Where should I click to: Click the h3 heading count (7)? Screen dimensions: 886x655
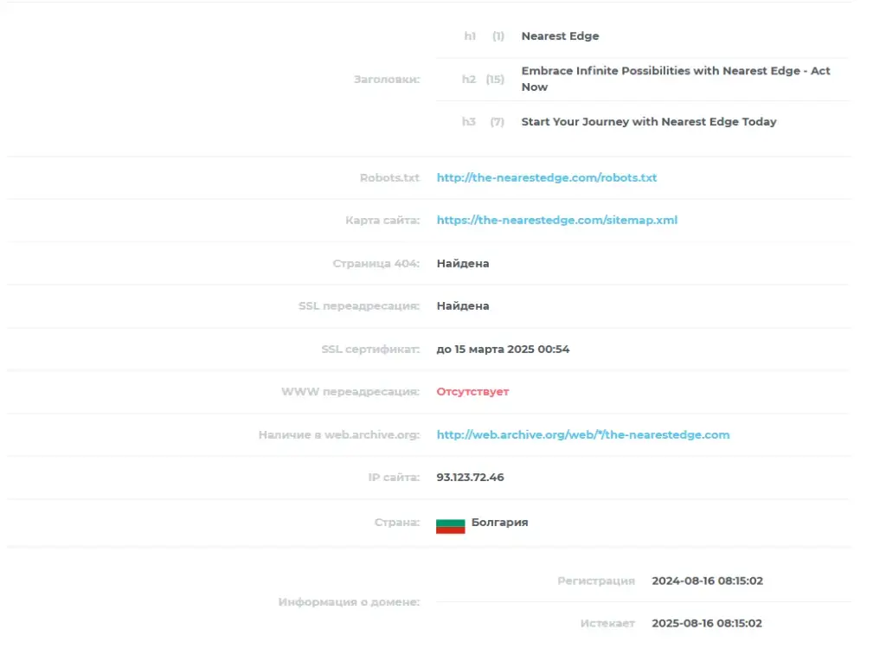tap(498, 121)
